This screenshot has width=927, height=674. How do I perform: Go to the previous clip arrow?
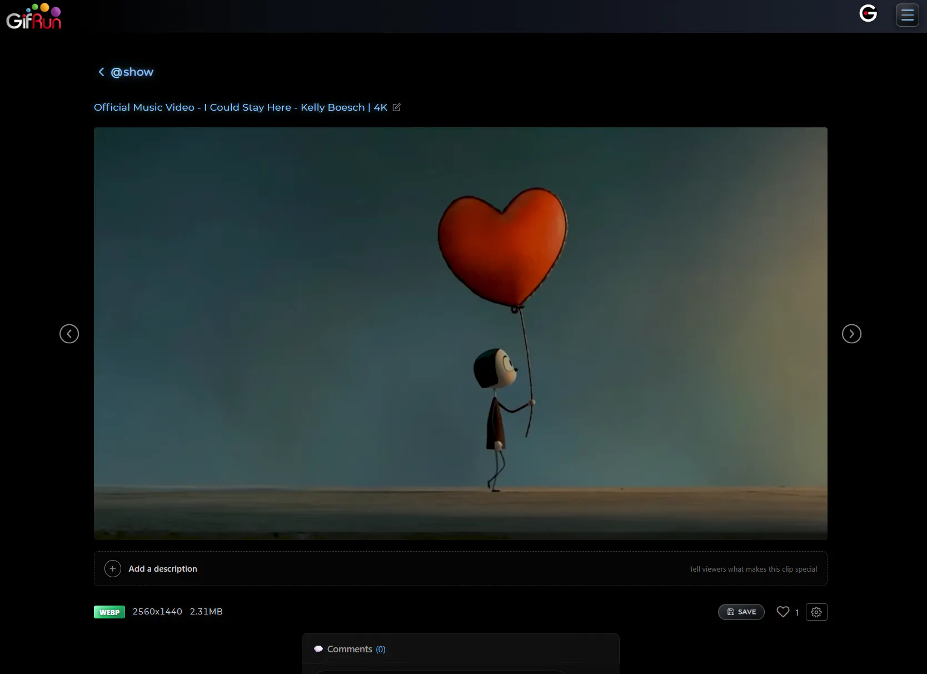tap(69, 334)
